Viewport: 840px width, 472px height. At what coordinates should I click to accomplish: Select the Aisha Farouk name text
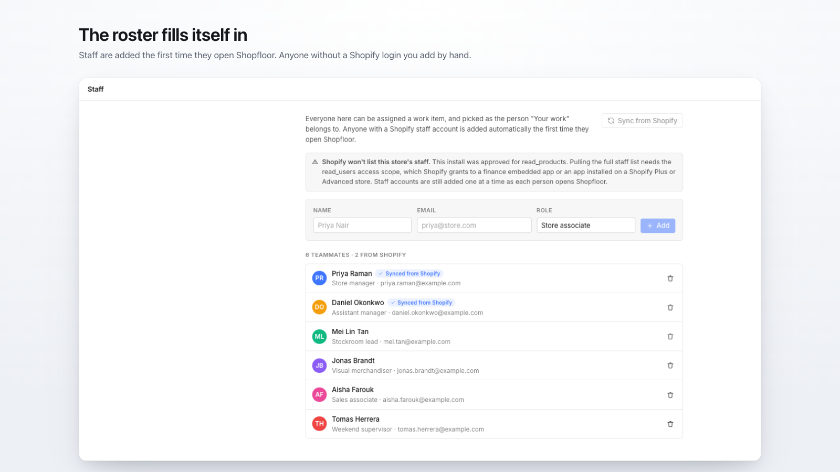[353, 390]
